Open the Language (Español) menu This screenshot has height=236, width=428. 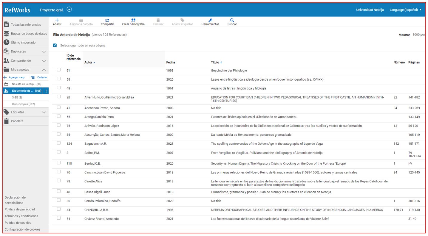[x=405, y=10]
